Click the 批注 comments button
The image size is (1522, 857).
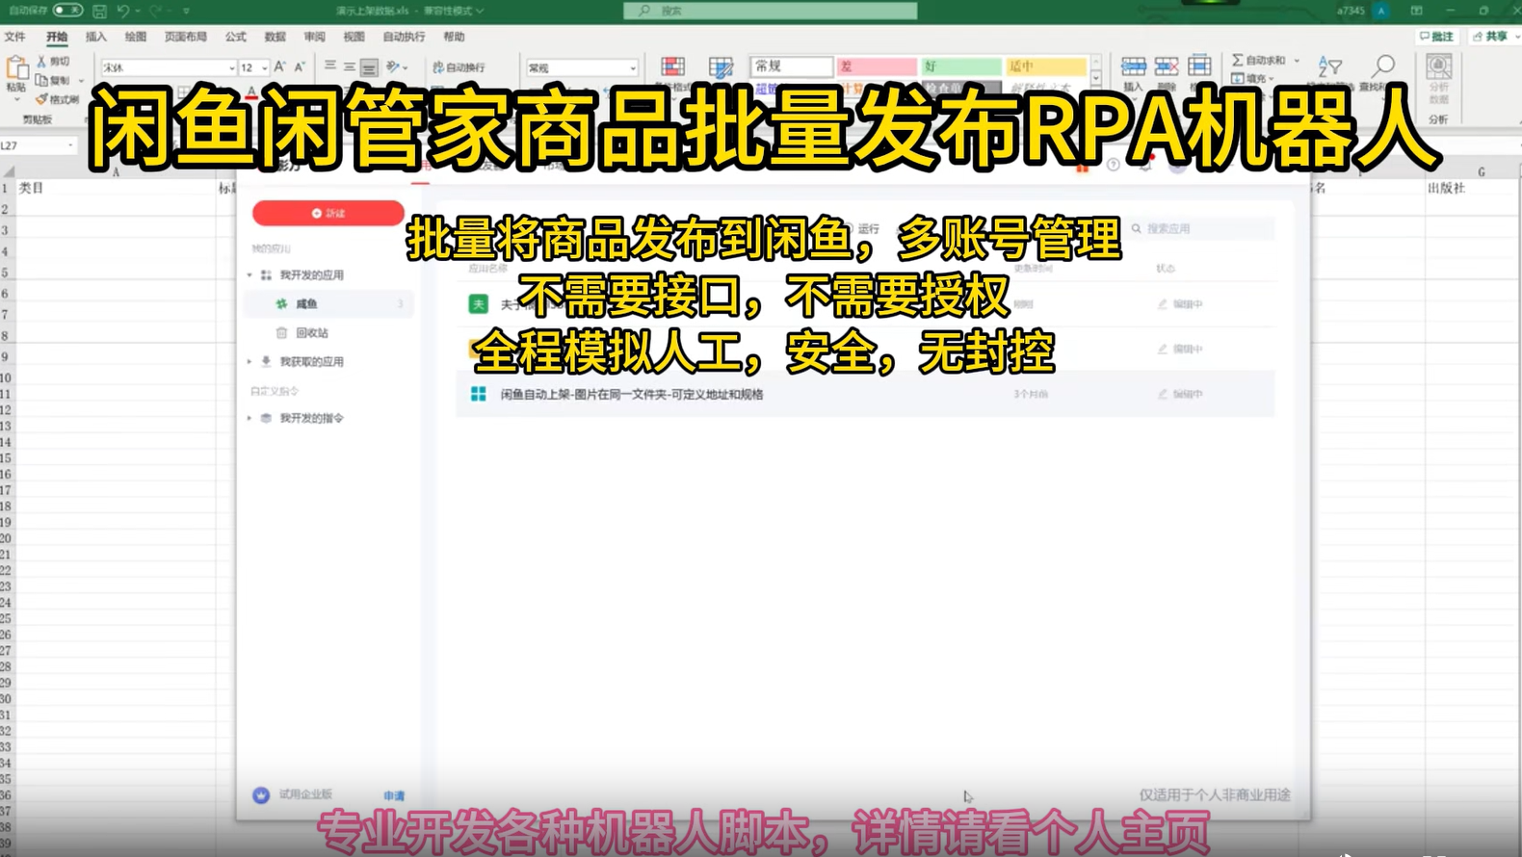coord(1436,37)
